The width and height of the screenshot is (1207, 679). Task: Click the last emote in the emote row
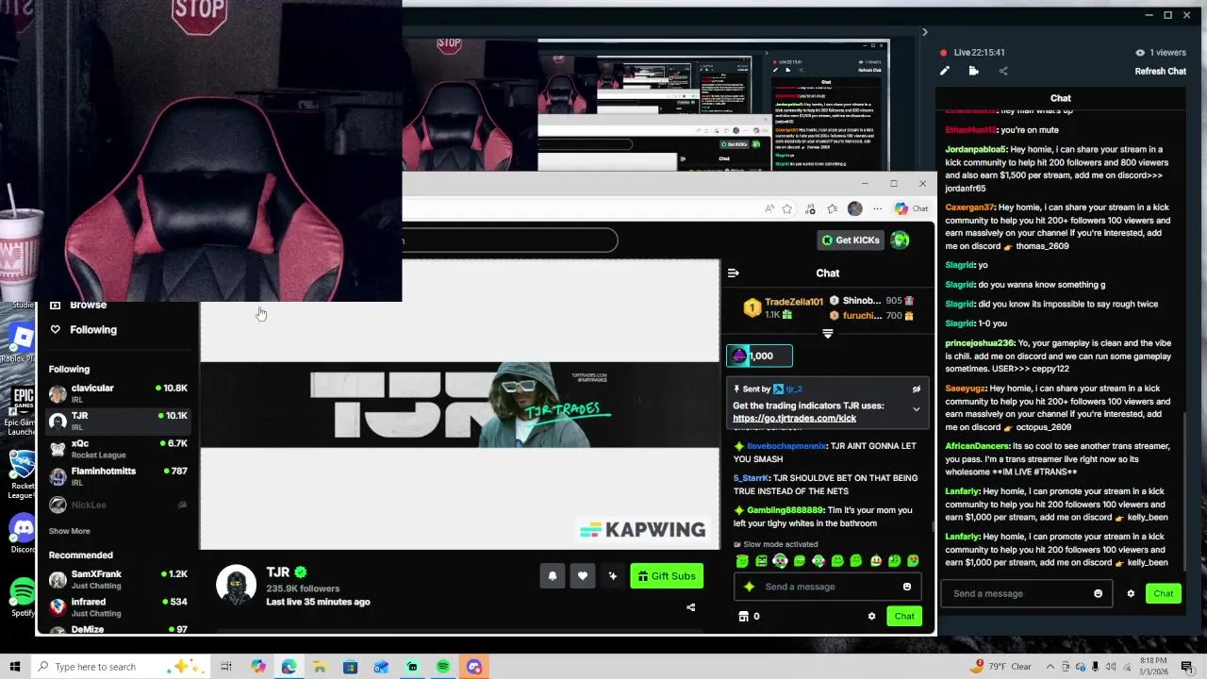click(913, 561)
